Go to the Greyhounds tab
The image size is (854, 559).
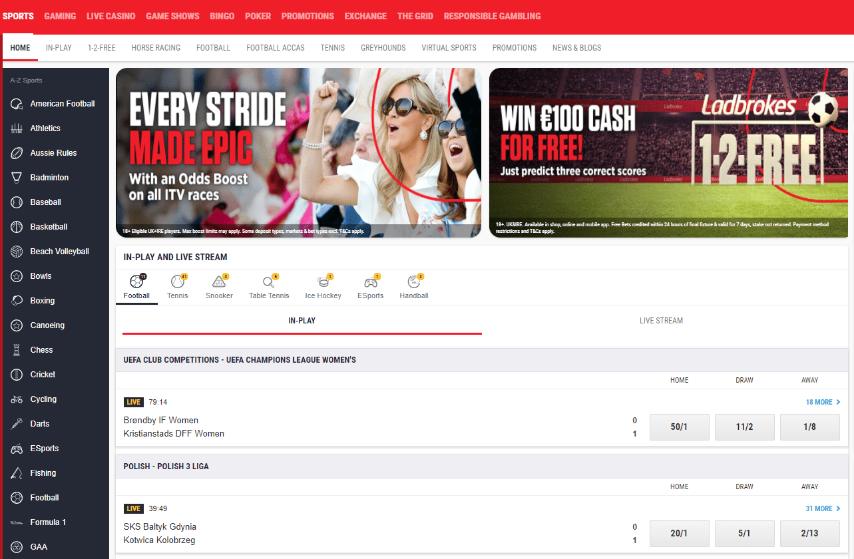(x=383, y=48)
